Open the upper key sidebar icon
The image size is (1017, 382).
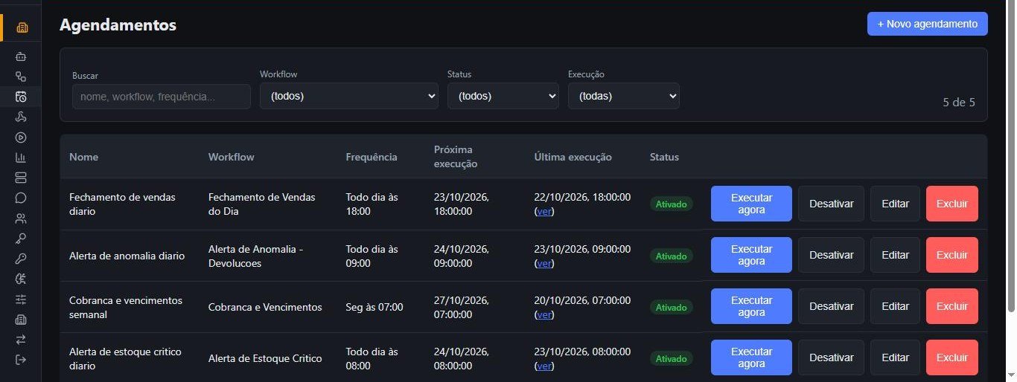tap(21, 239)
